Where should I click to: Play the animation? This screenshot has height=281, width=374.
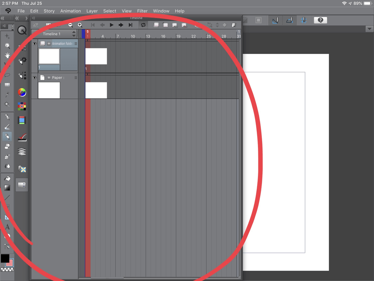[x=111, y=25]
